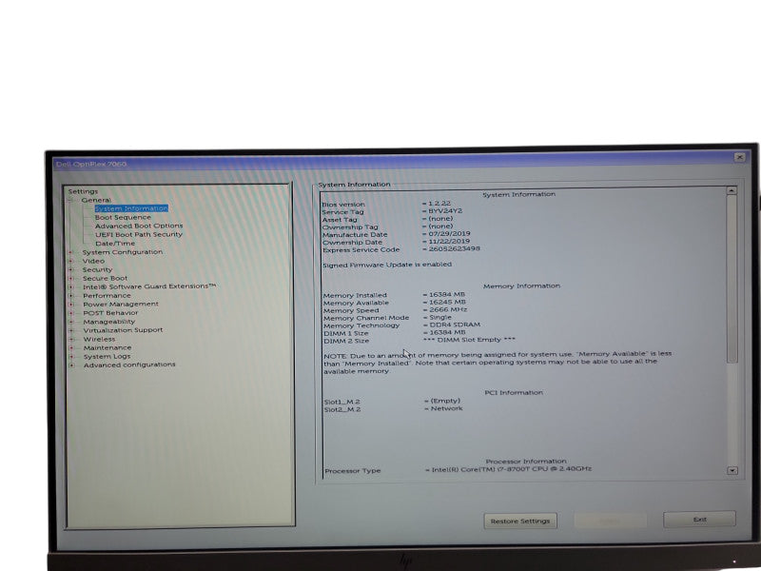
Task: Select the Video label
Action: click(x=93, y=261)
